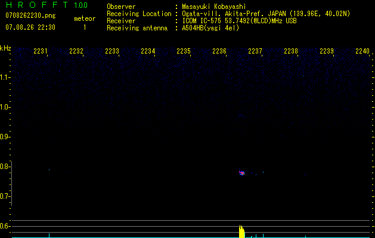375x238 pixels.
Task: Click the yellow signal intensity peak
Action: point(242,231)
